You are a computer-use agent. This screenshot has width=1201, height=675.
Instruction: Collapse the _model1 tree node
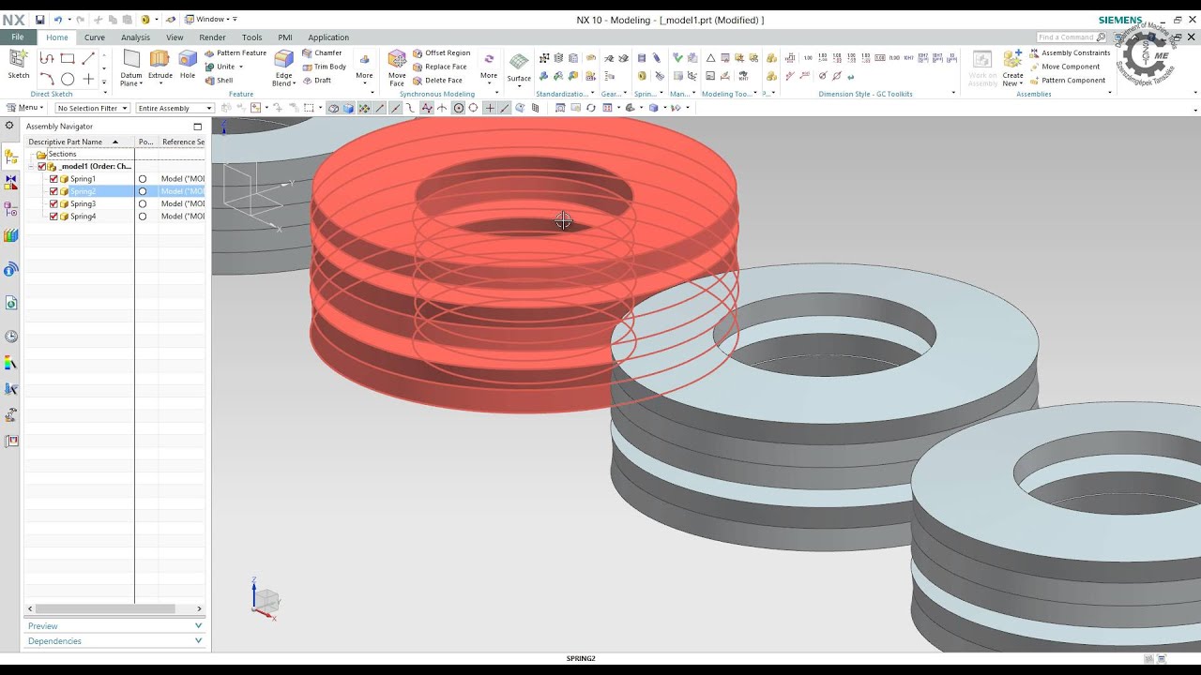click(32, 167)
